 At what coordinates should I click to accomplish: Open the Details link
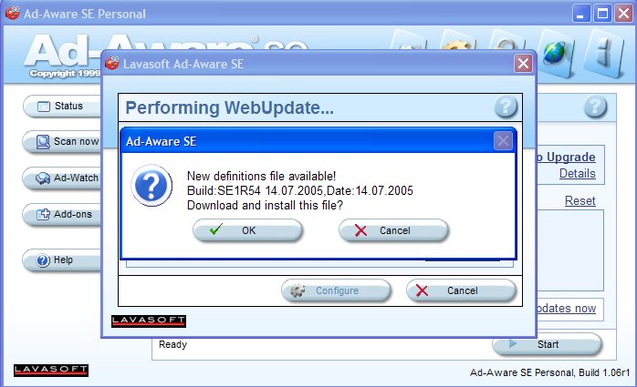tap(578, 173)
